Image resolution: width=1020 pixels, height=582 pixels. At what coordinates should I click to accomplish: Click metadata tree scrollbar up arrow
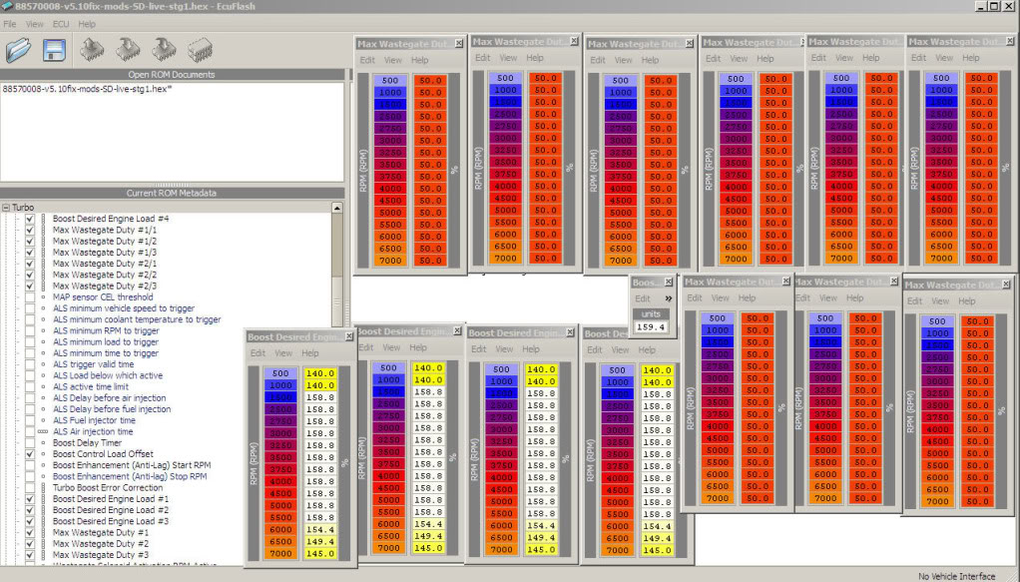337,208
